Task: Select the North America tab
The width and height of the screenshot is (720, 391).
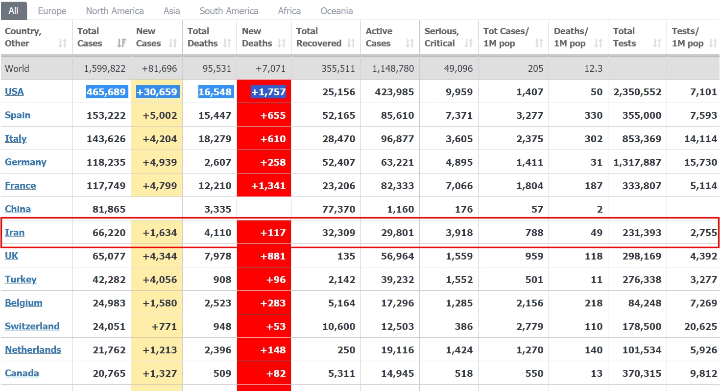Action: [x=115, y=11]
